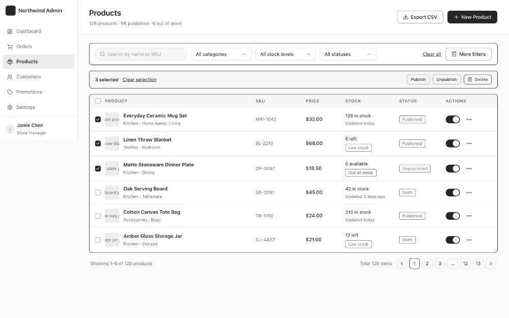
Task: Open the All statuses dropdown
Action: (348, 54)
